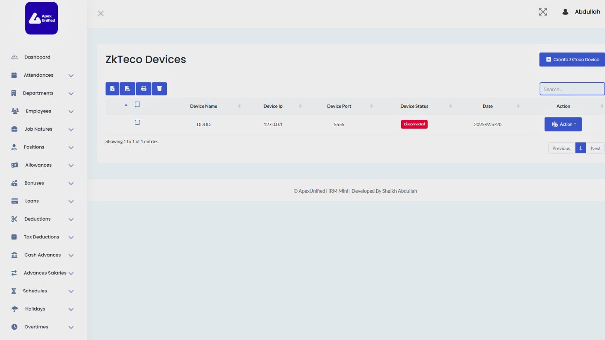Click the Tax Deductions minus icon
605x340 pixels.
pyautogui.click(x=14, y=237)
